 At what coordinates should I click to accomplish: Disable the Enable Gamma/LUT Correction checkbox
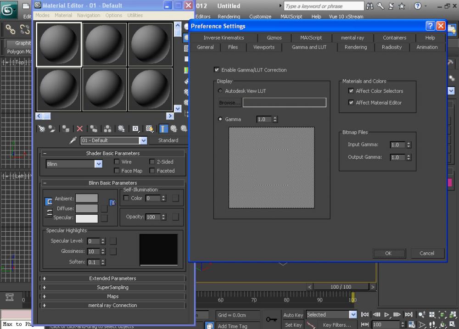point(217,70)
